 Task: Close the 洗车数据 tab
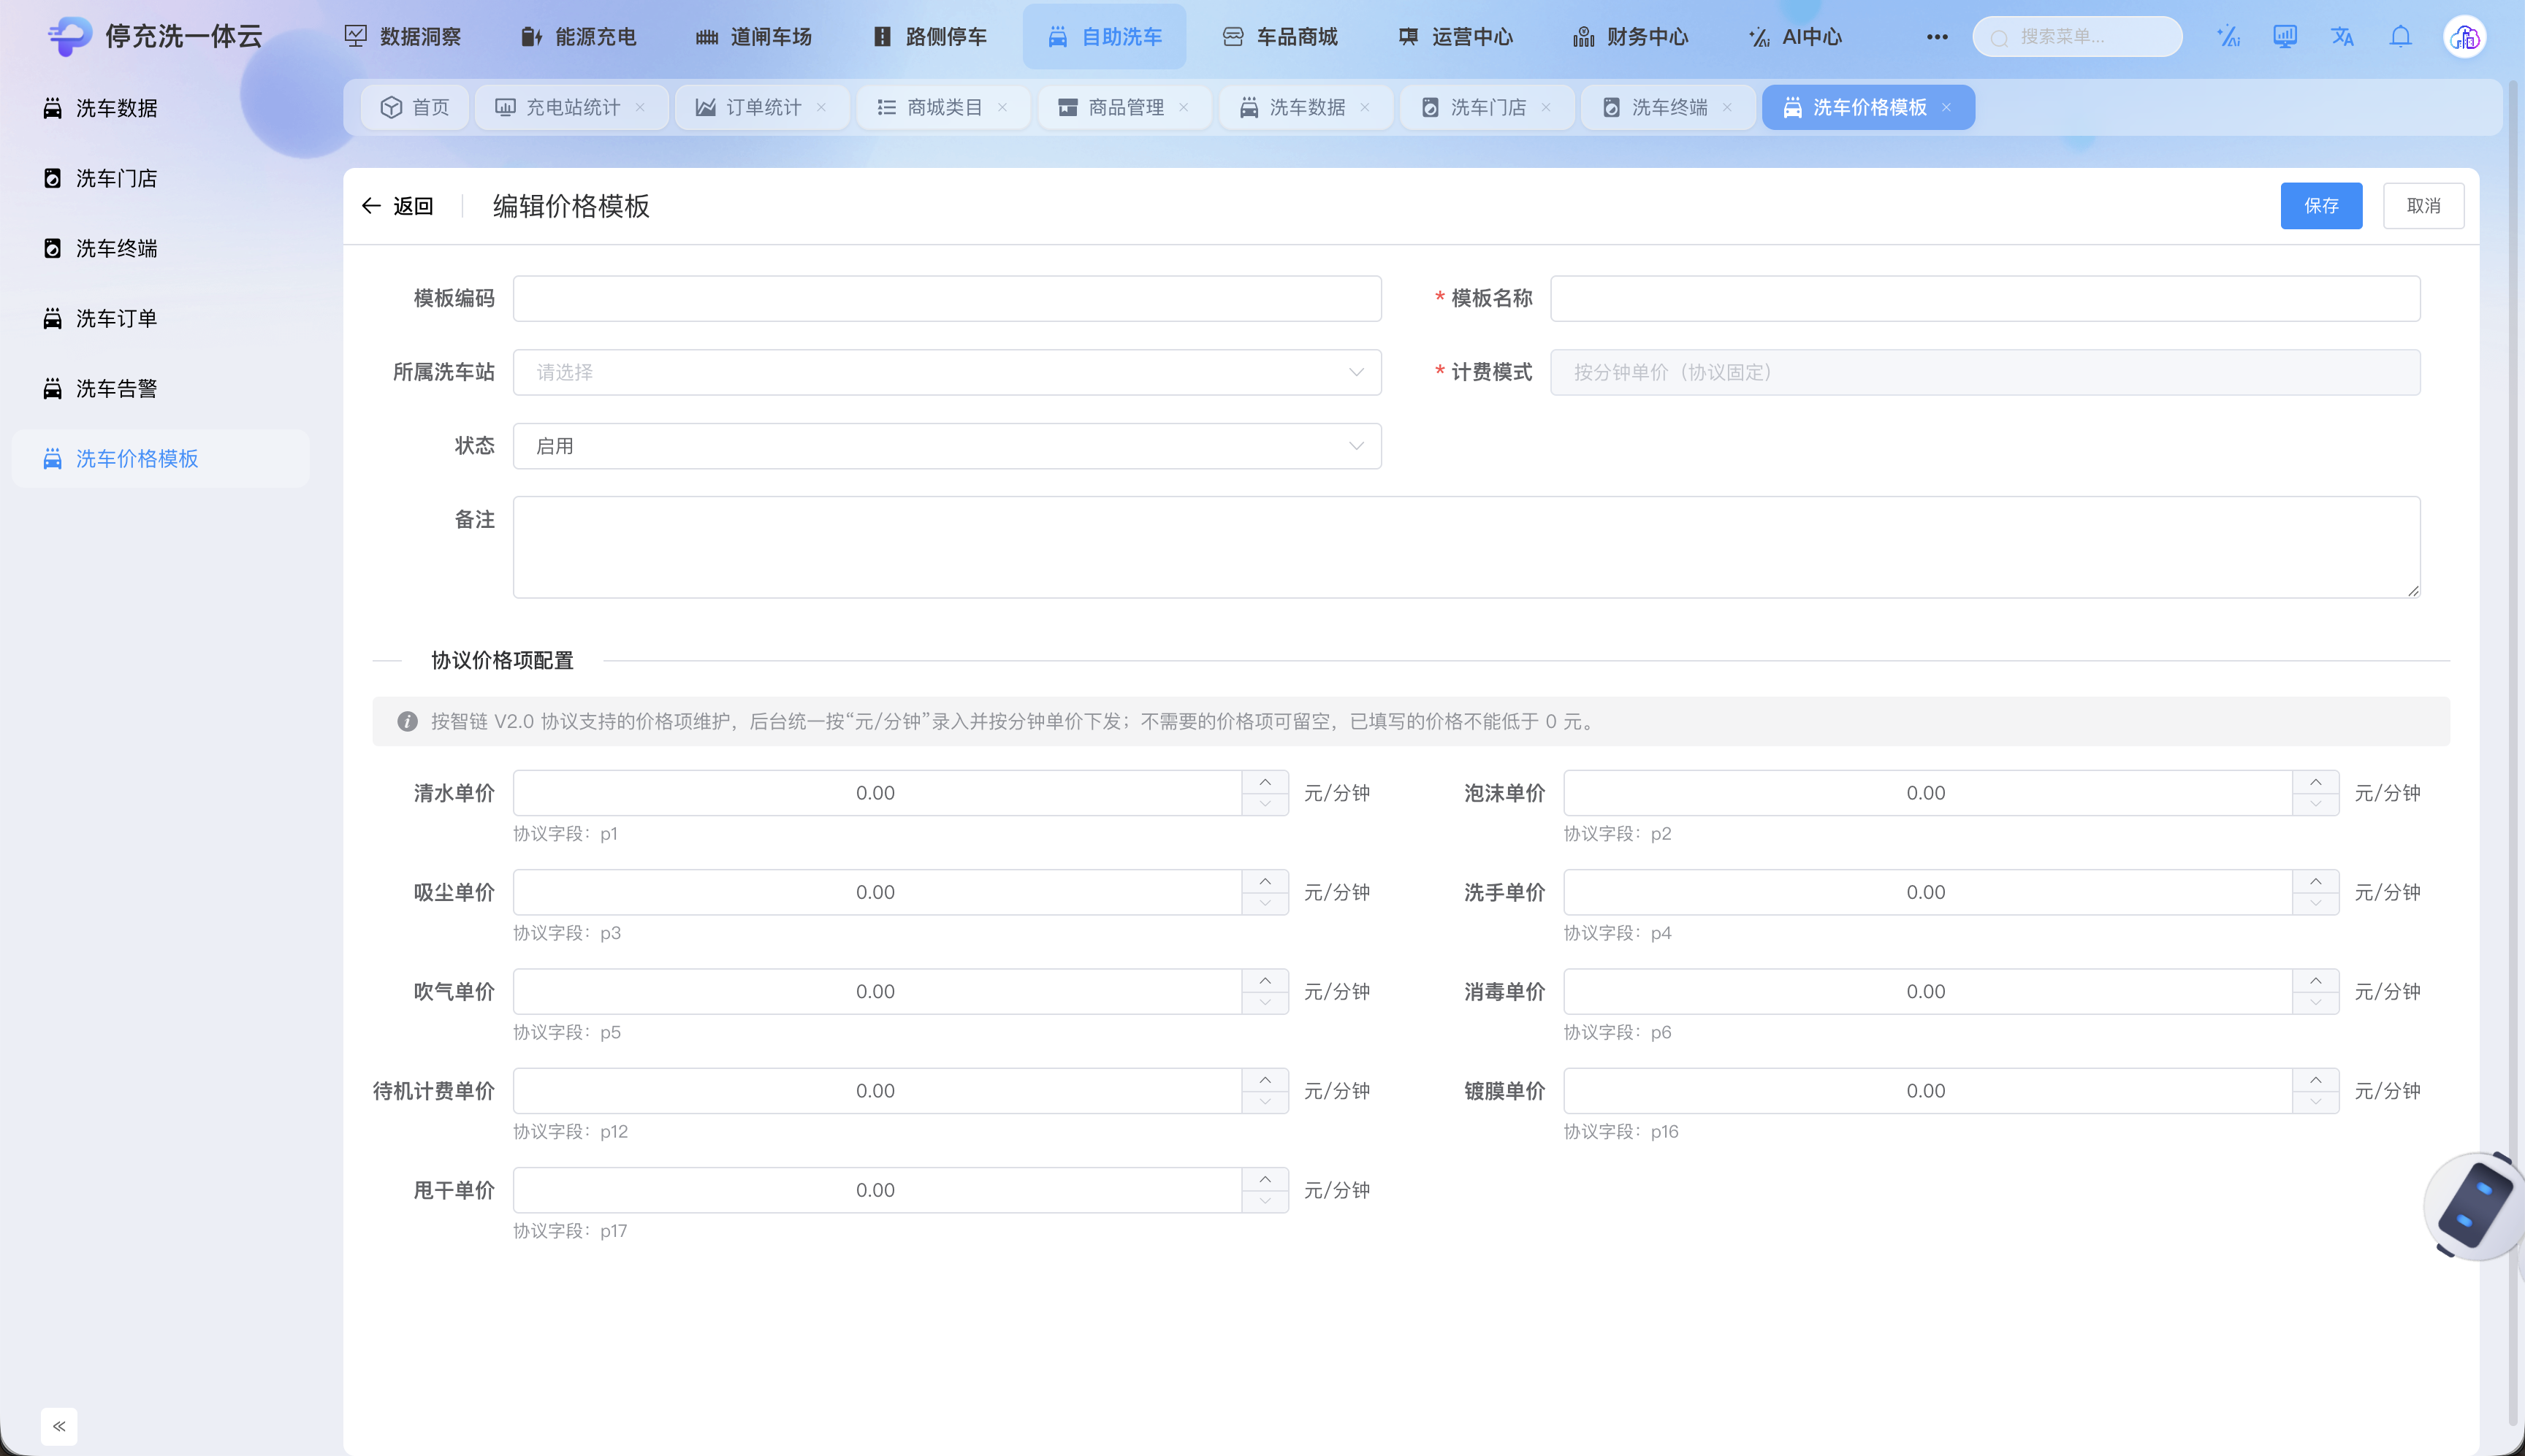point(1365,107)
